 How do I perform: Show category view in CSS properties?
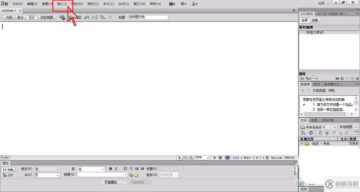pos(302,79)
